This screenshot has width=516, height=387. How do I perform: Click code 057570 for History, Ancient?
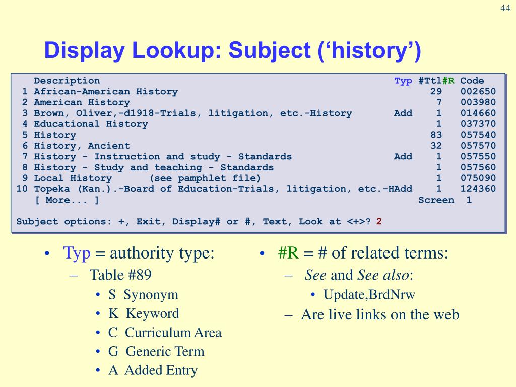478,146
